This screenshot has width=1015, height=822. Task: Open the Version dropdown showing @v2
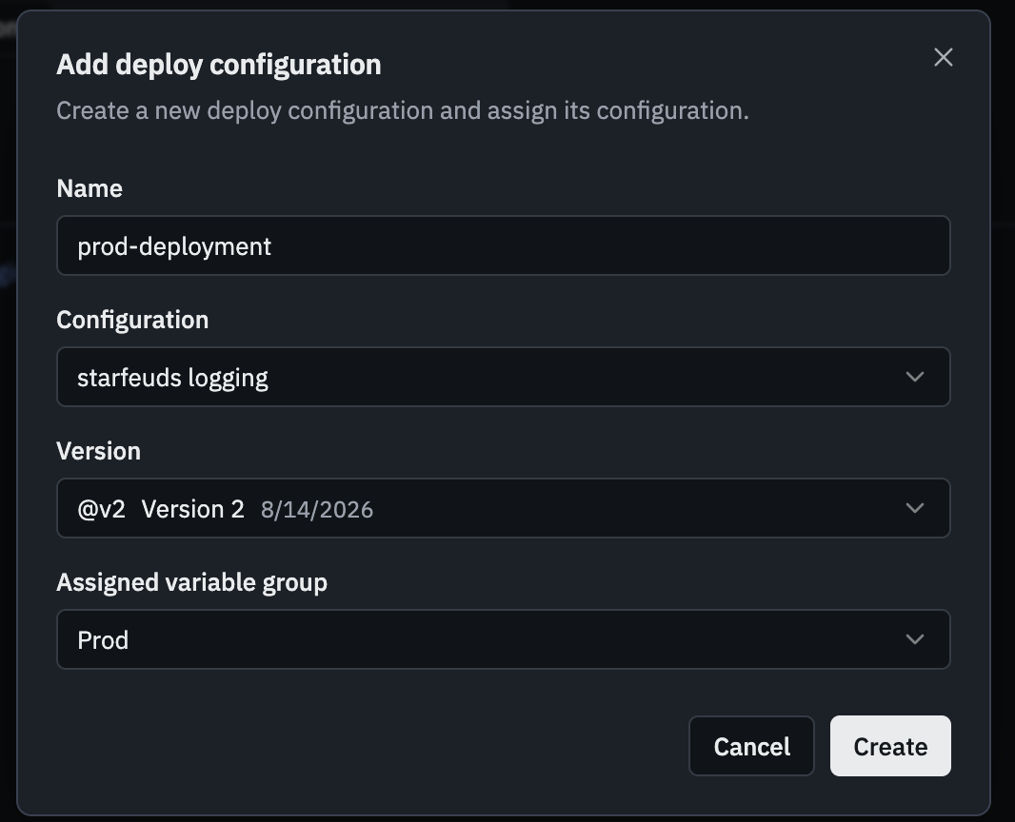[504, 508]
